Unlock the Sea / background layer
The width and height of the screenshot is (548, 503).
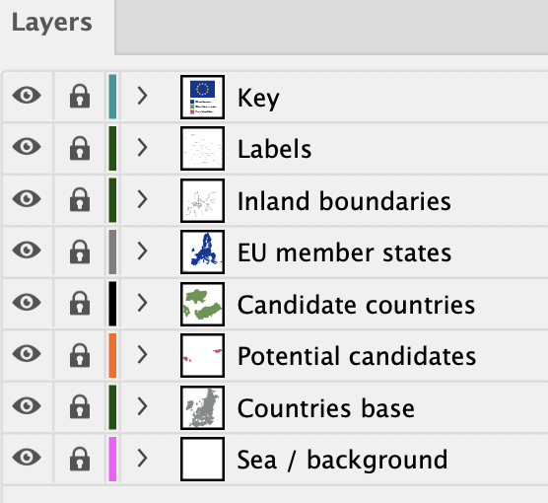tap(80, 459)
